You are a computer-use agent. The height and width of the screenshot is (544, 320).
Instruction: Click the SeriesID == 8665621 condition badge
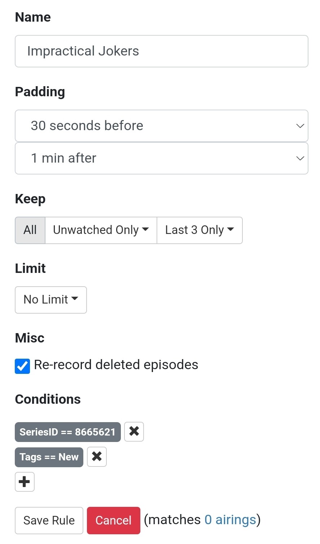67,432
